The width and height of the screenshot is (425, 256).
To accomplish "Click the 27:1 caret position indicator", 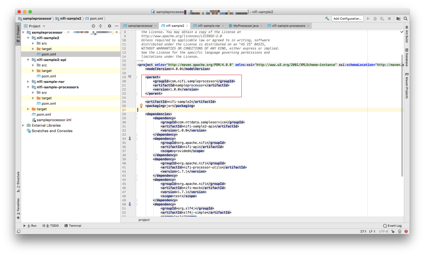I will (363, 231).
